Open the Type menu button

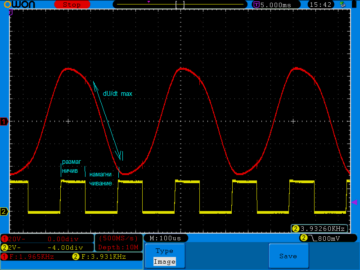[x=164, y=251]
